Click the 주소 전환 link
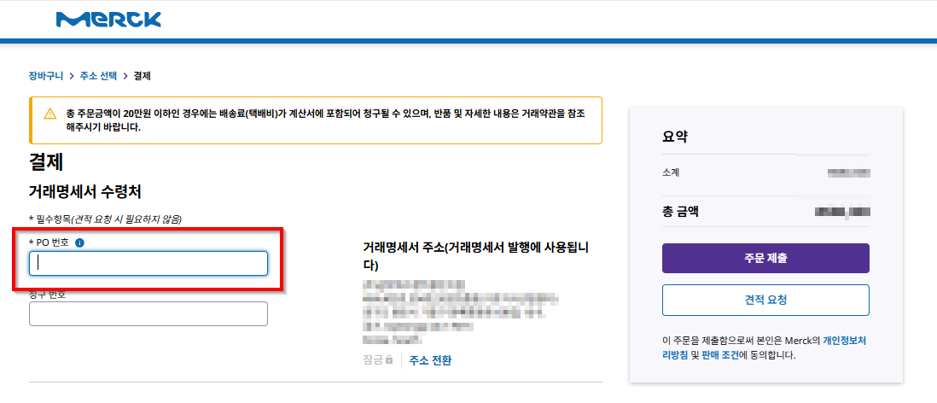 point(430,360)
